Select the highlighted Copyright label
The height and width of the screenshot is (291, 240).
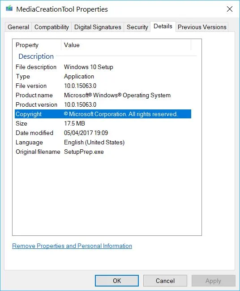click(x=29, y=114)
